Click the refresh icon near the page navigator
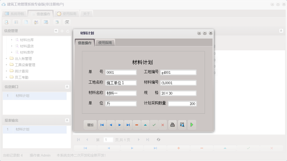Screen dimensions: 287x161 coord(159,140)
